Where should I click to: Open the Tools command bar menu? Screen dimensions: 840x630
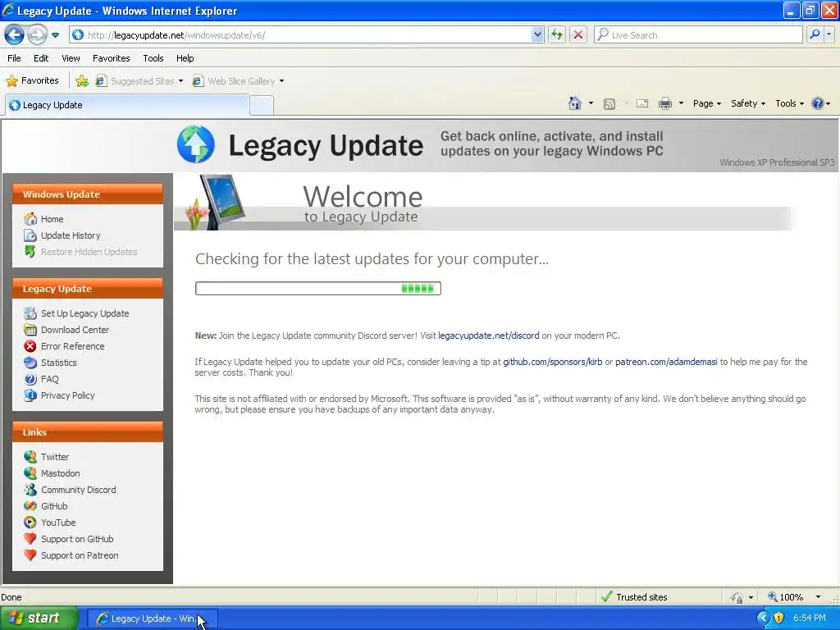click(789, 103)
